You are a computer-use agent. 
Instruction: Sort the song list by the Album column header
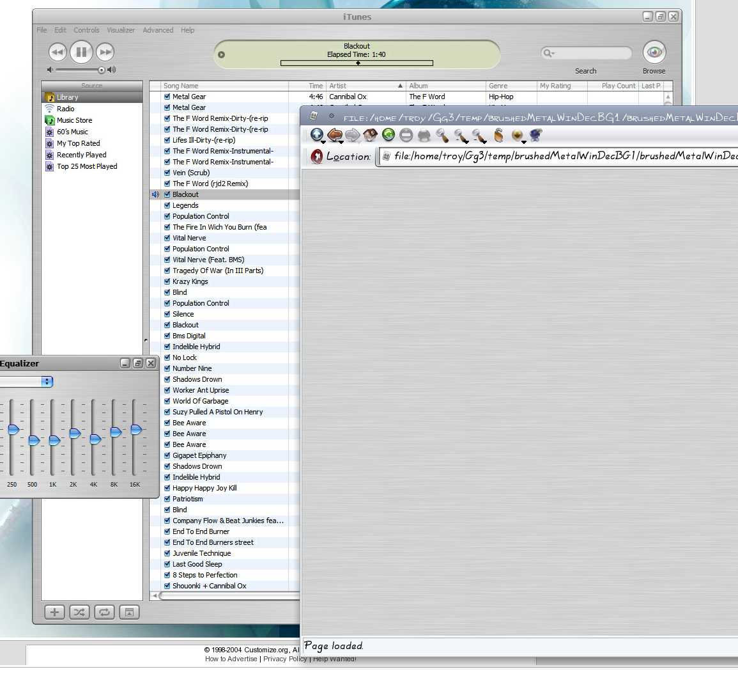pos(446,86)
